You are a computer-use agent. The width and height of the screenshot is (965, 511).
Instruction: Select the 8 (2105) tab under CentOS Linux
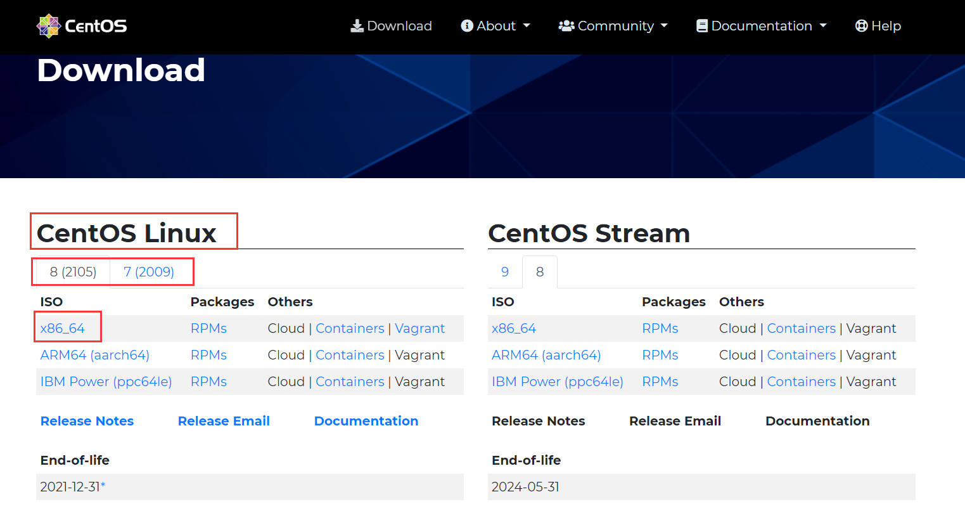73,272
